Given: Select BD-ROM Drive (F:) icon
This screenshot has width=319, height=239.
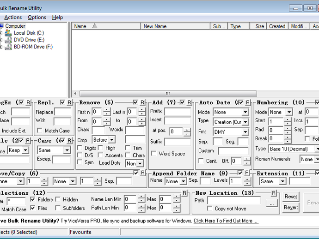Looking at the screenshot, I should coord(8,47).
